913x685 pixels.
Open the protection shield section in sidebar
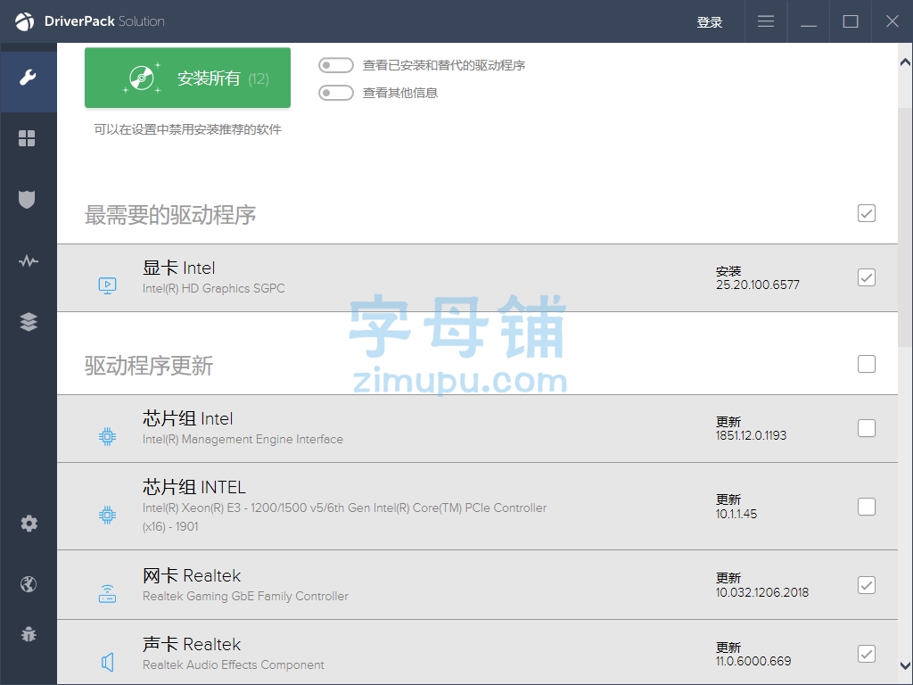[x=28, y=199]
